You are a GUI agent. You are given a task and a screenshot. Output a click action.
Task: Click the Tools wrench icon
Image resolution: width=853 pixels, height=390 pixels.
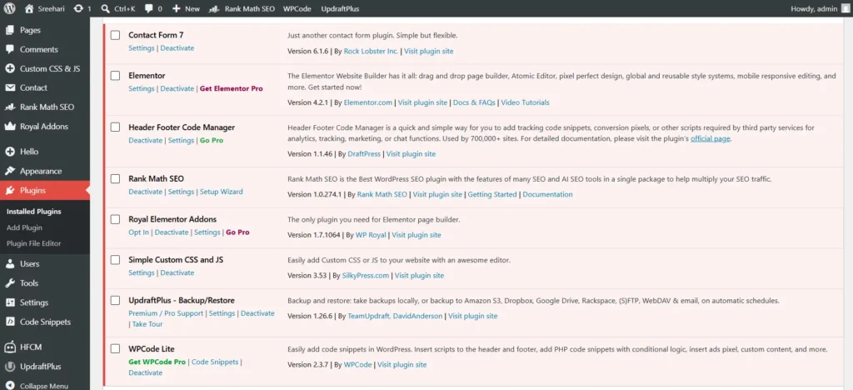coord(10,282)
